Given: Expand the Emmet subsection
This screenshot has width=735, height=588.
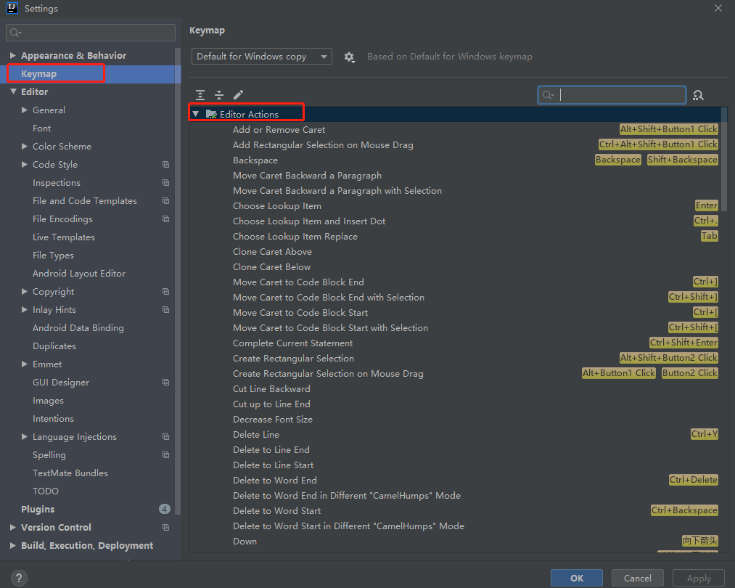Looking at the screenshot, I should (x=25, y=364).
